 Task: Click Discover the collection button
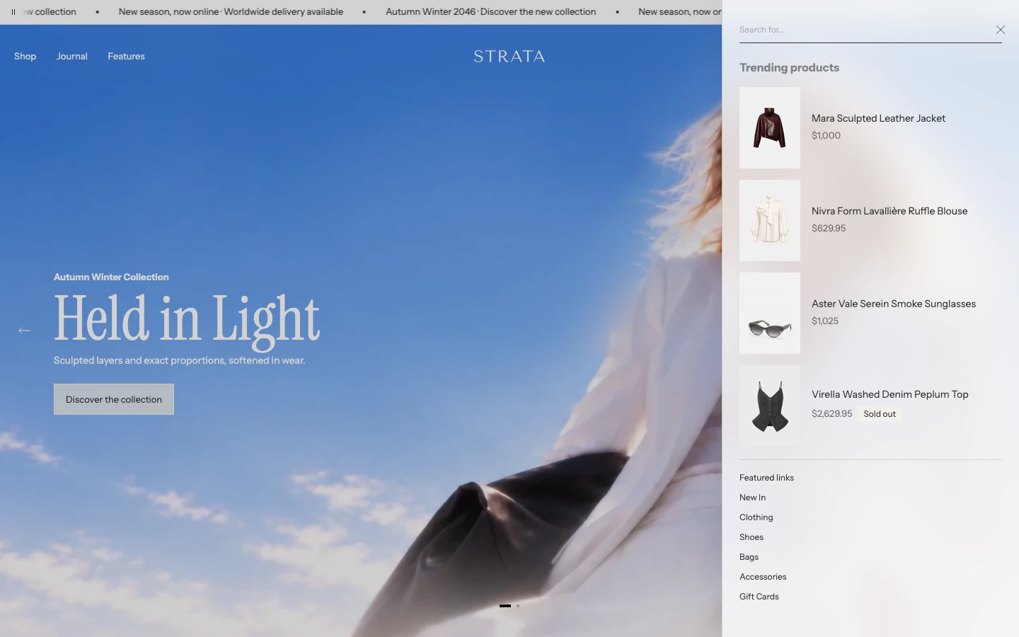pos(114,399)
